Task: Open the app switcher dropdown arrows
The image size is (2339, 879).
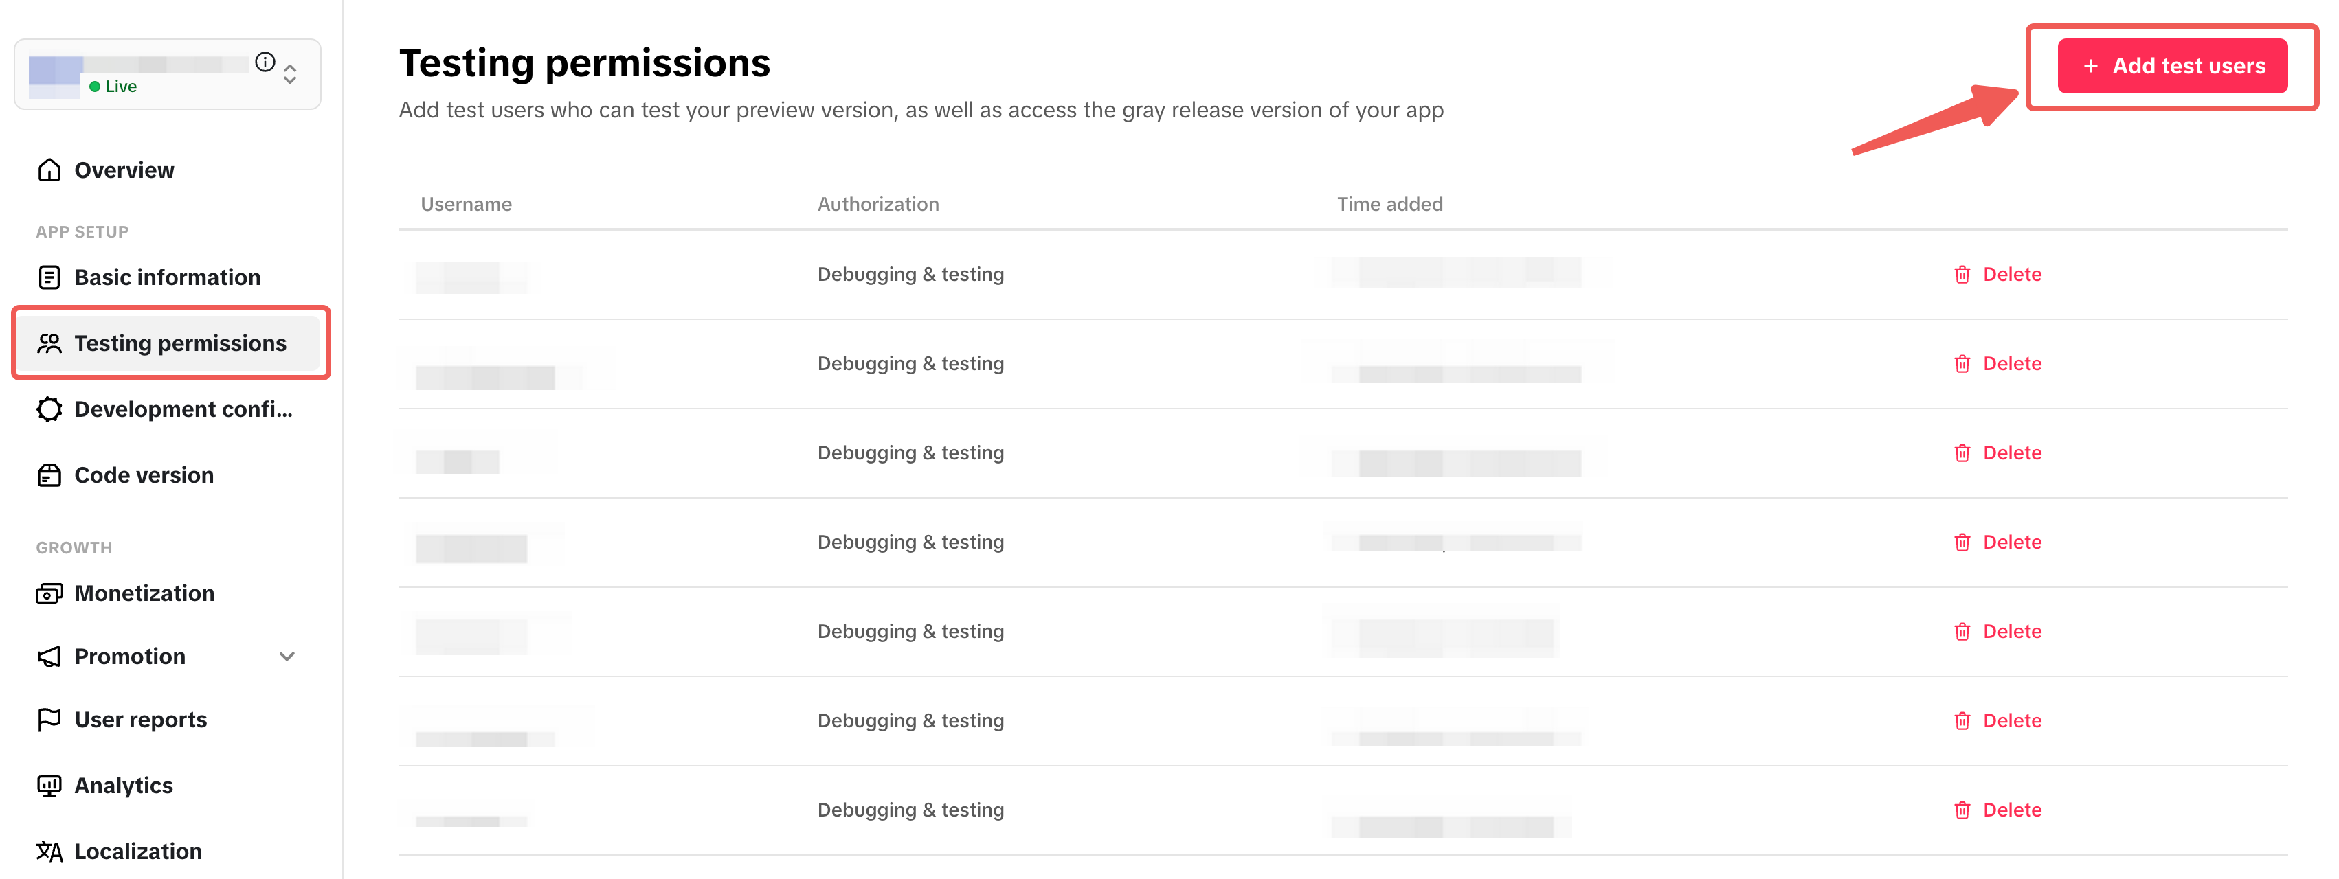Action: pyautogui.click(x=290, y=74)
